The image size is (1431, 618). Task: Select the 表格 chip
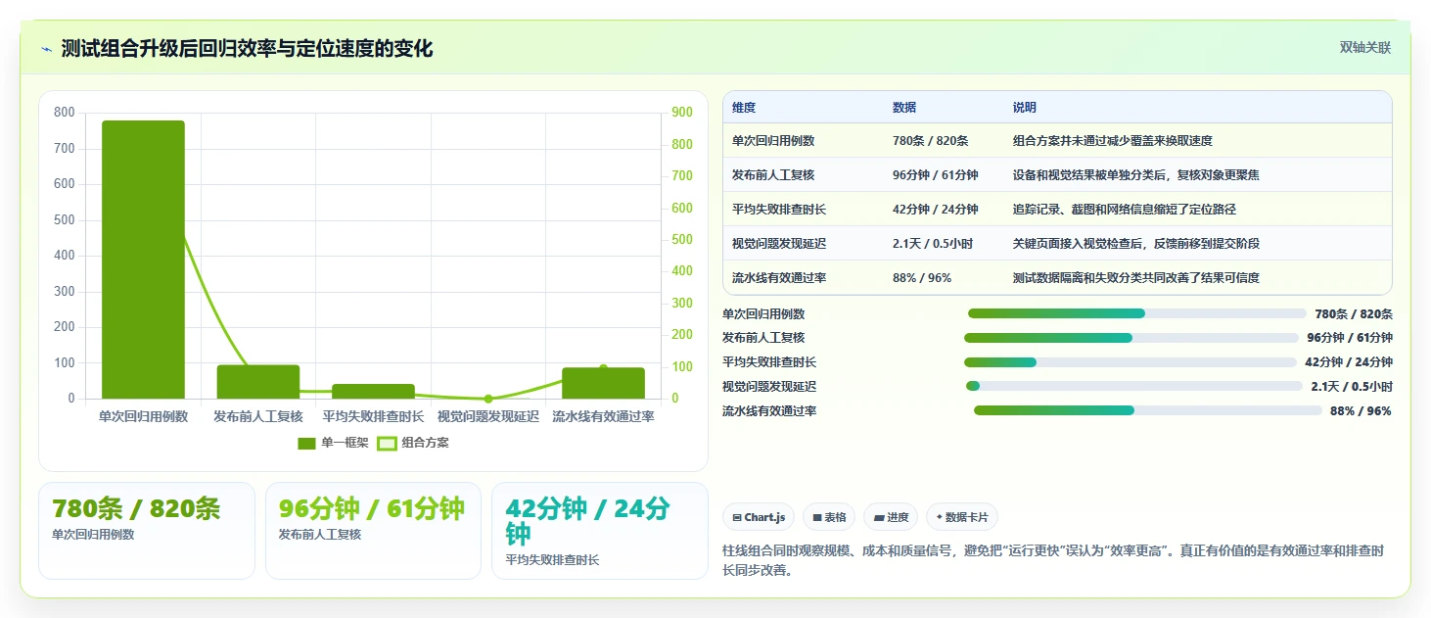point(829,517)
